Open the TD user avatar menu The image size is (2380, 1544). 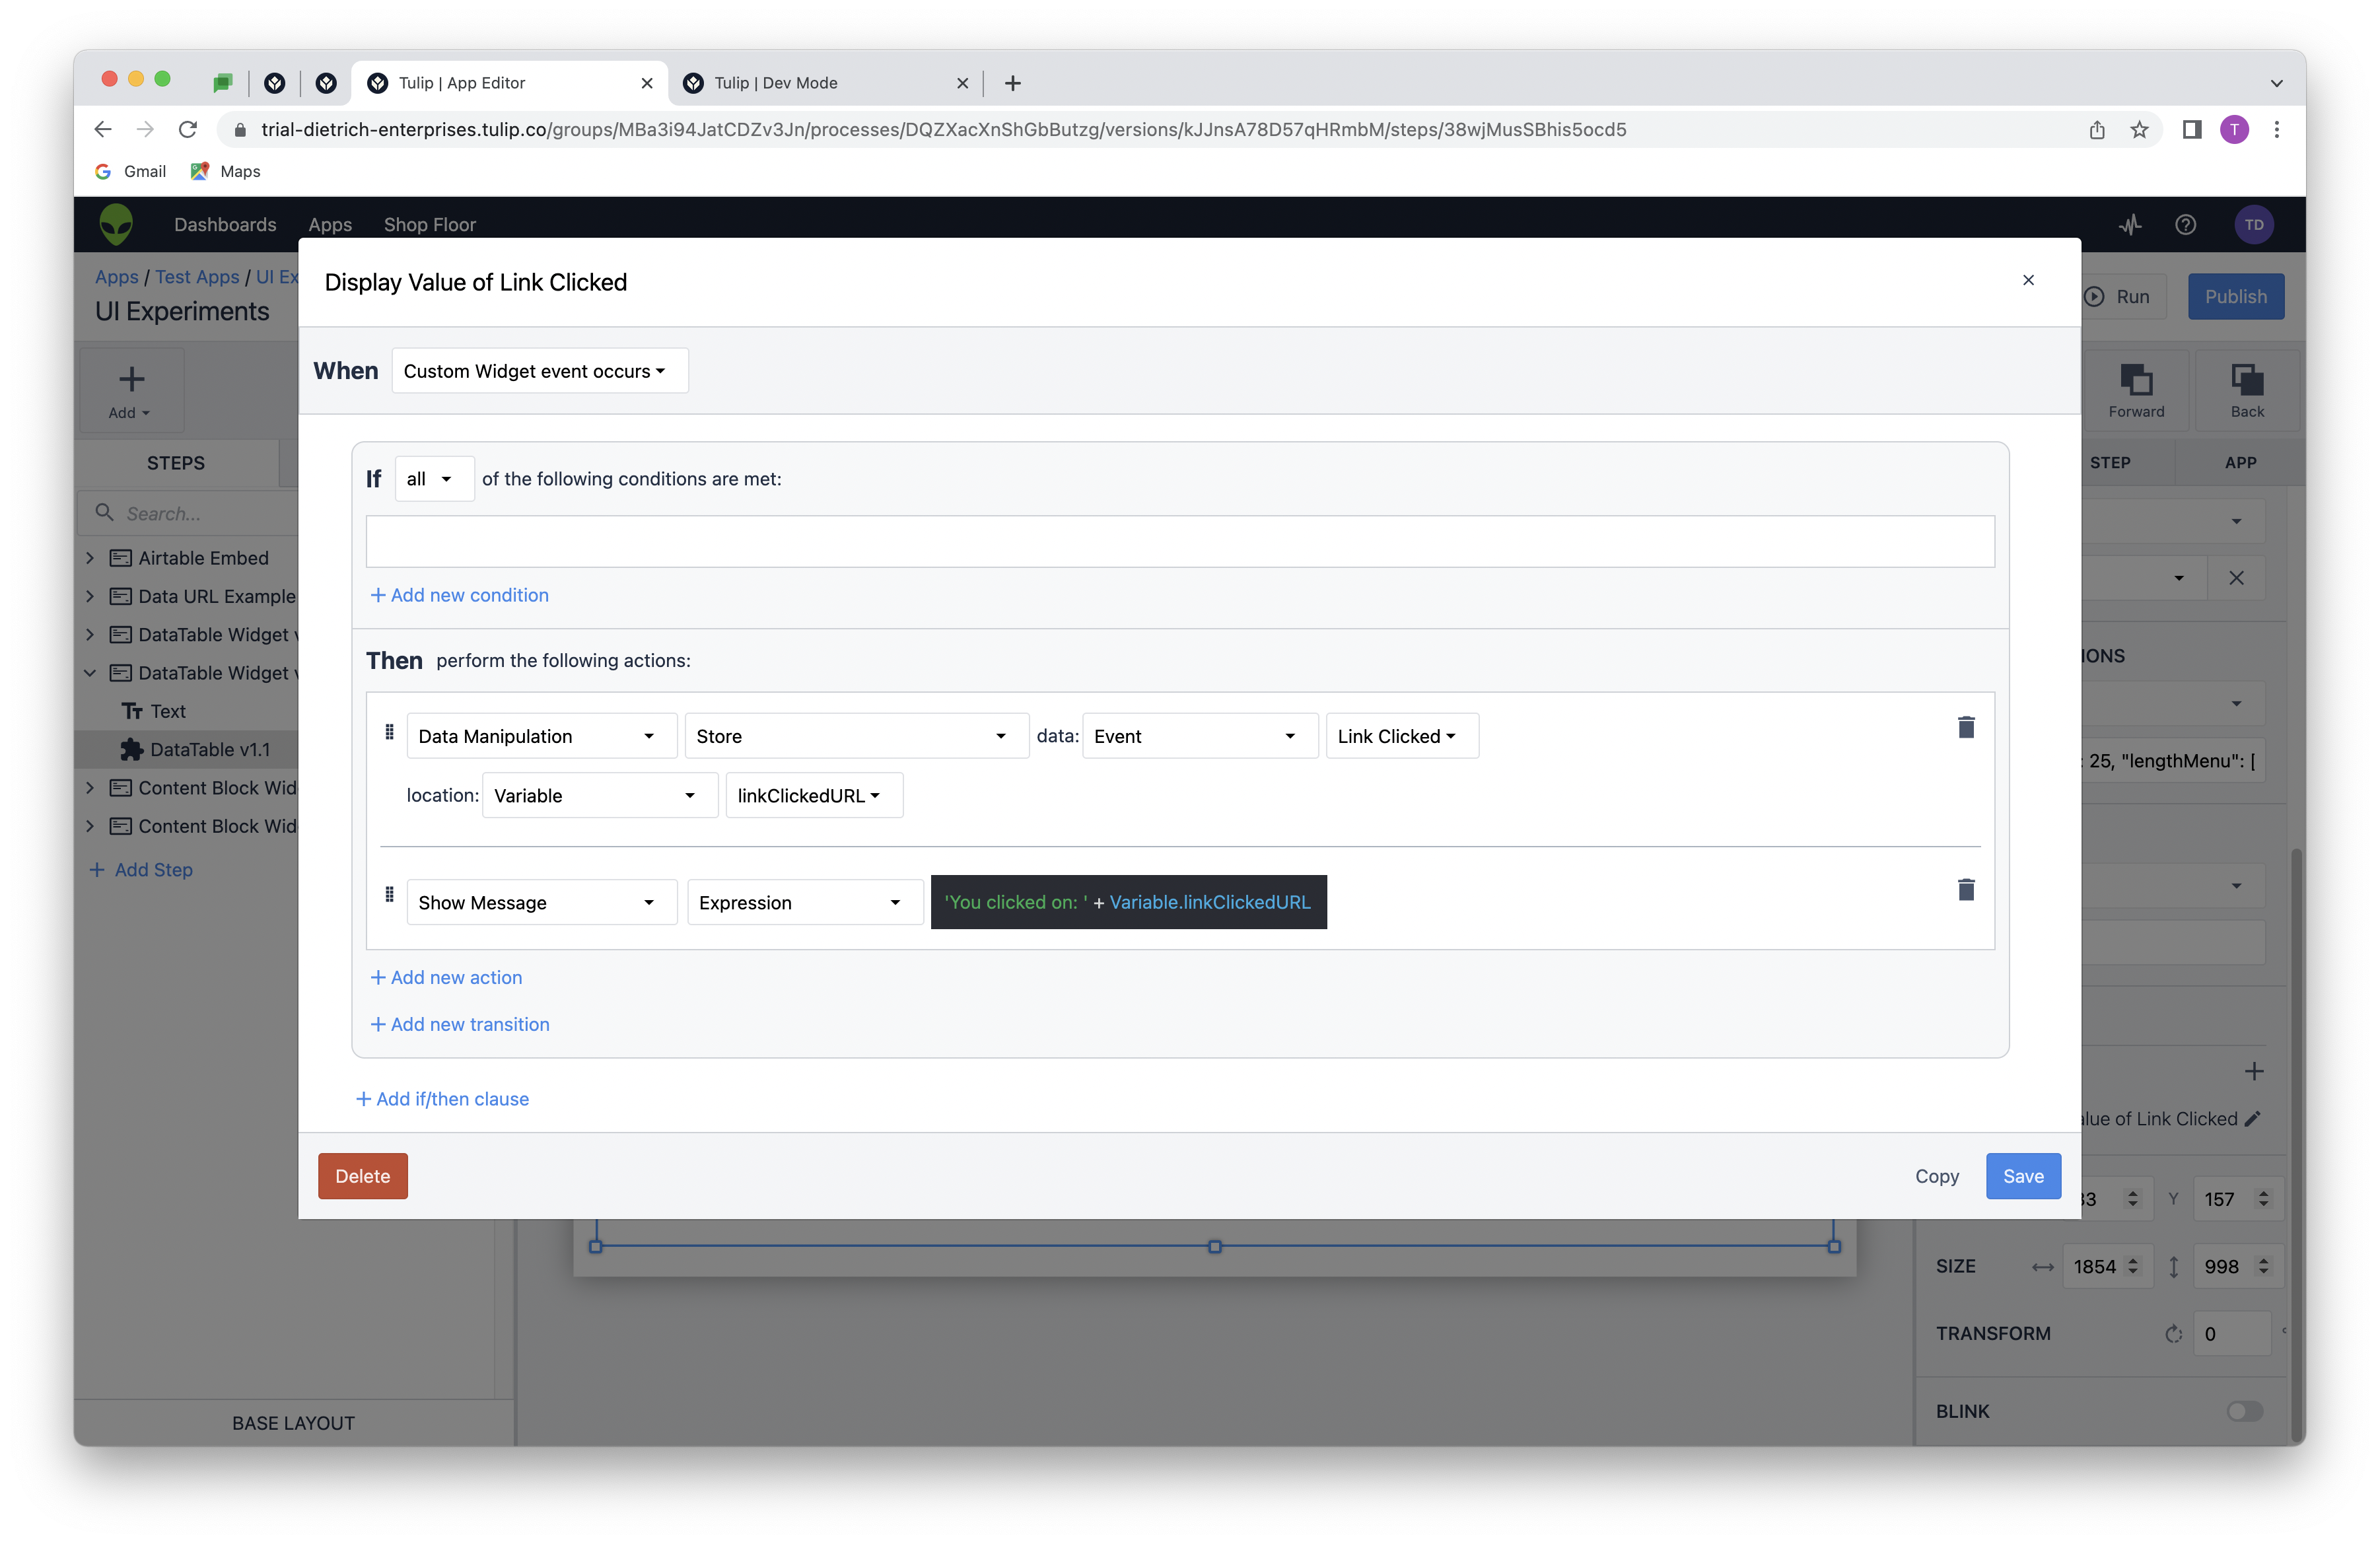point(2253,224)
